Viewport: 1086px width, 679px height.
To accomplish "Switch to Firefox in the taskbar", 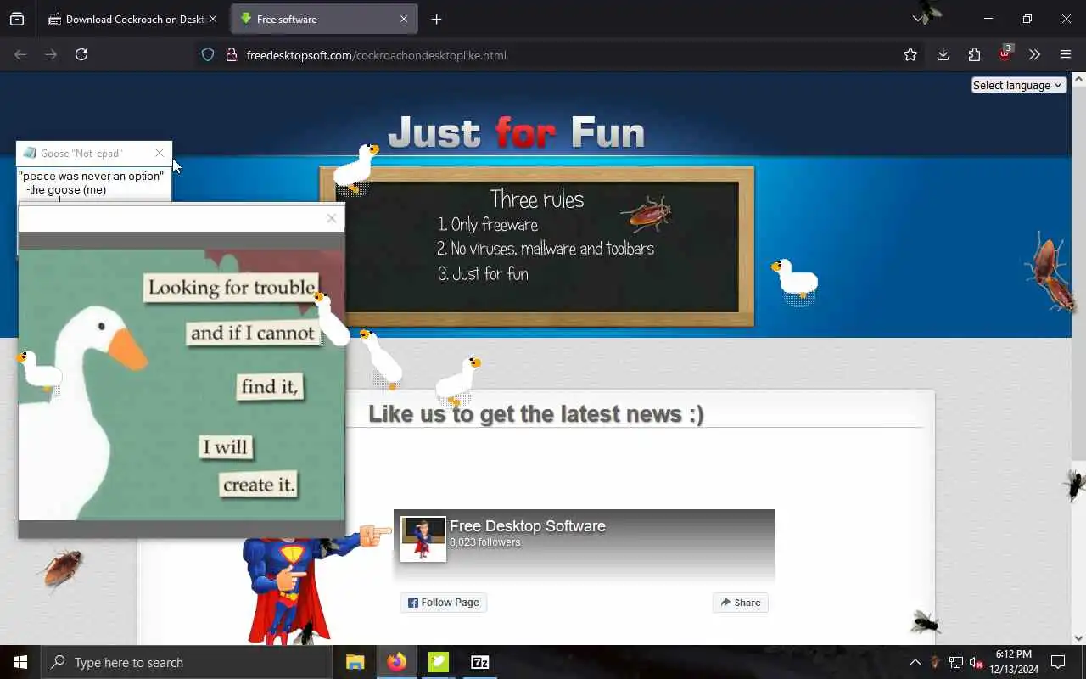I will (397, 662).
